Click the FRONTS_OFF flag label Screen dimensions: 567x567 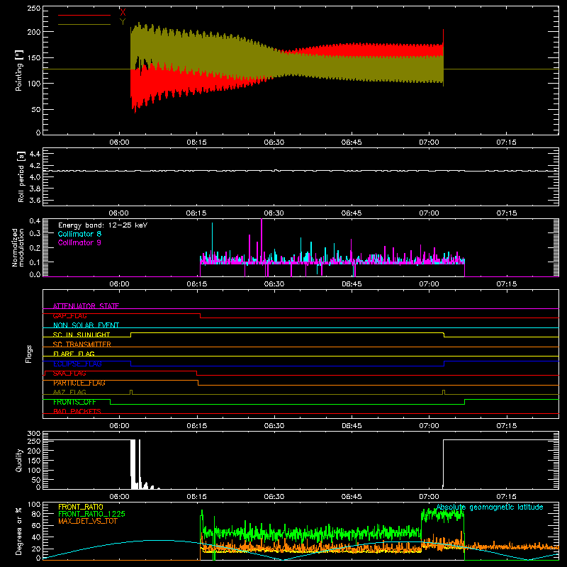pos(74,402)
